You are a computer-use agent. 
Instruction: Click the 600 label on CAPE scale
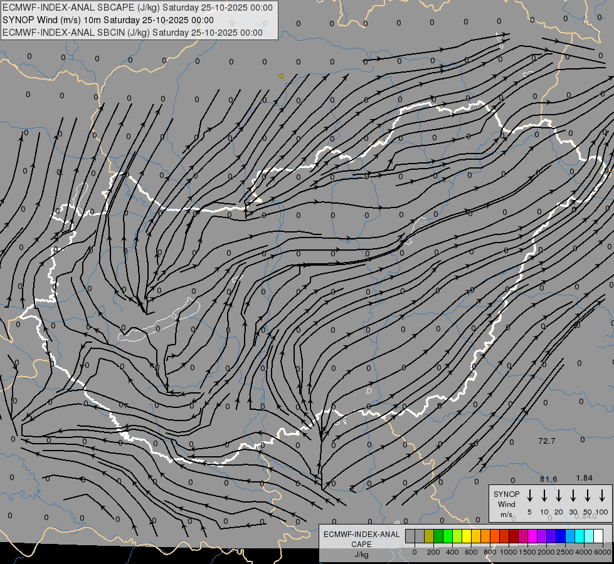pyautogui.click(x=471, y=552)
